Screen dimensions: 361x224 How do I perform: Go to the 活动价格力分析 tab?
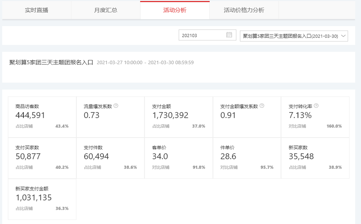pyautogui.click(x=244, y=10)
